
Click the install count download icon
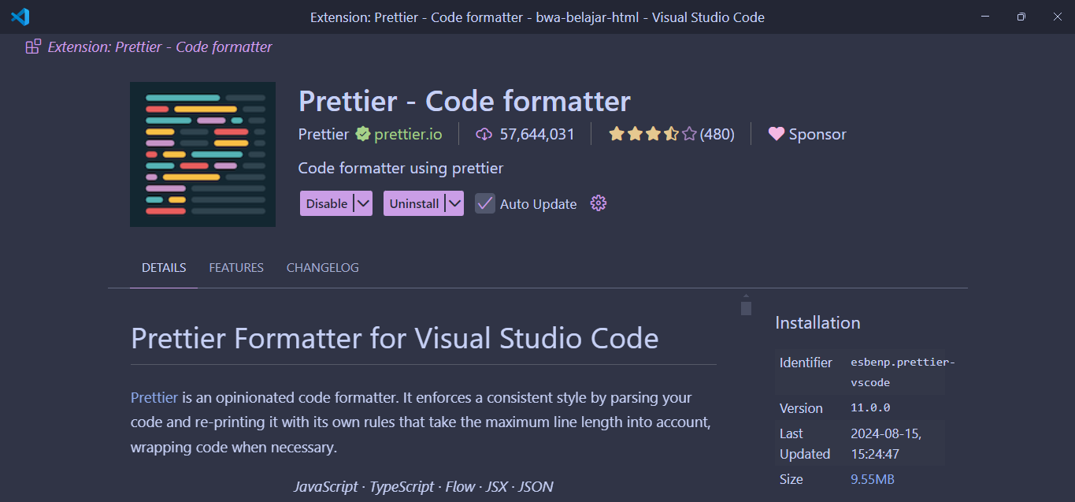point(484,134)
